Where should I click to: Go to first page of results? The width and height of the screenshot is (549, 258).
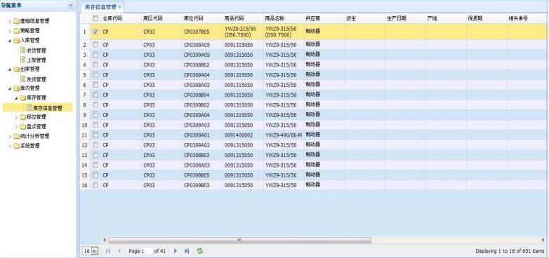[108, 251]
